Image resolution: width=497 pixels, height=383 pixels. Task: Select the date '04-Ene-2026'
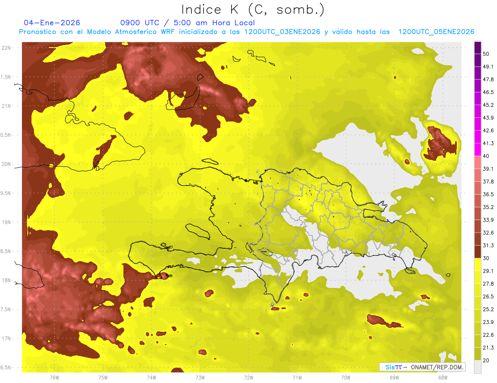[x=52, y=23]
